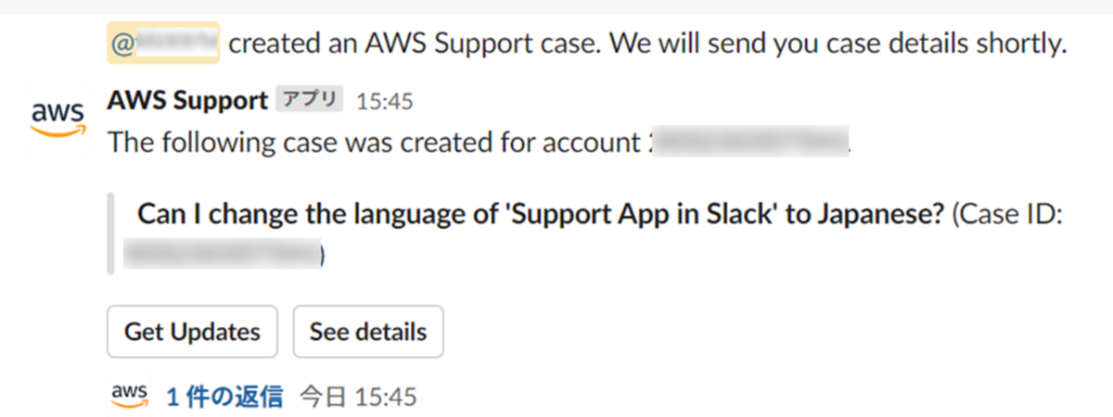The image size is (1113, 417).
Task: Click the See details button
Action: (368, 332)
